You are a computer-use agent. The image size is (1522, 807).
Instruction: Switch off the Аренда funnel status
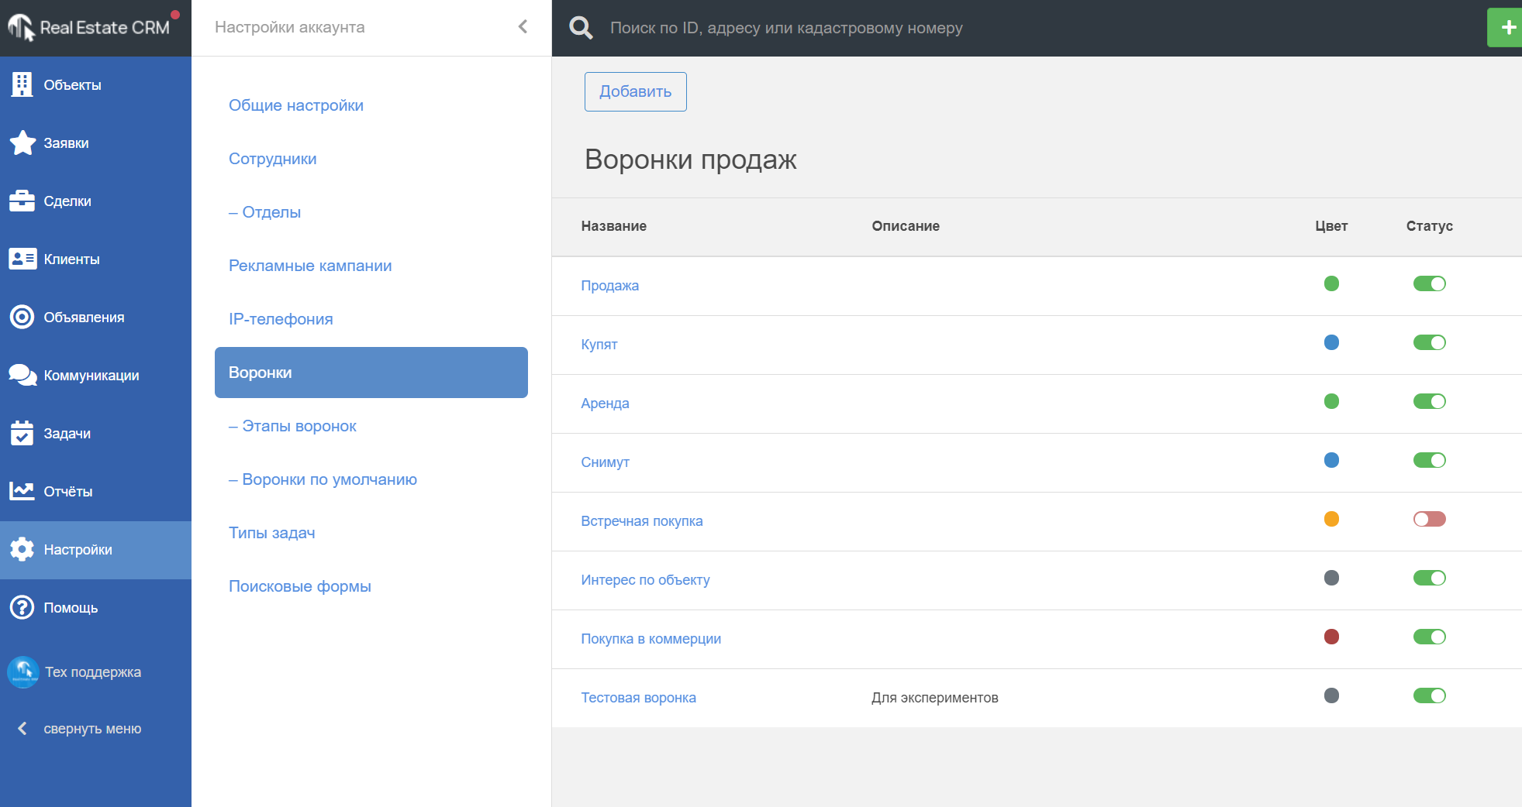[x=1429, y=401]
